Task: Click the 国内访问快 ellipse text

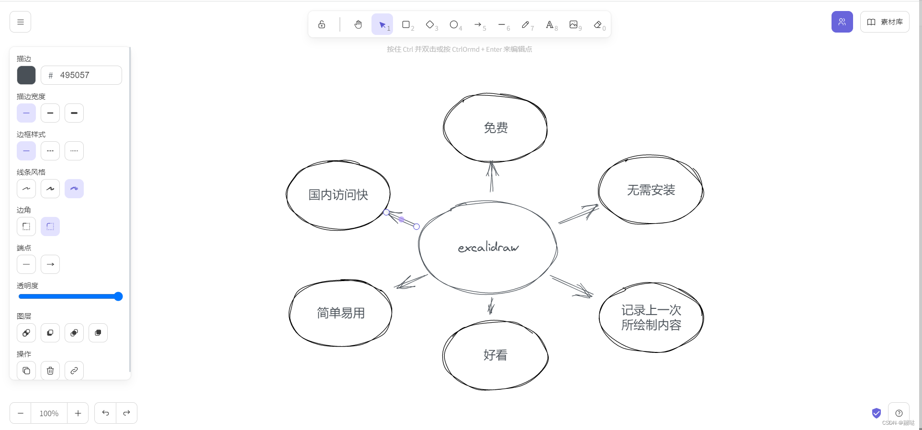Action: pos(338,195)
